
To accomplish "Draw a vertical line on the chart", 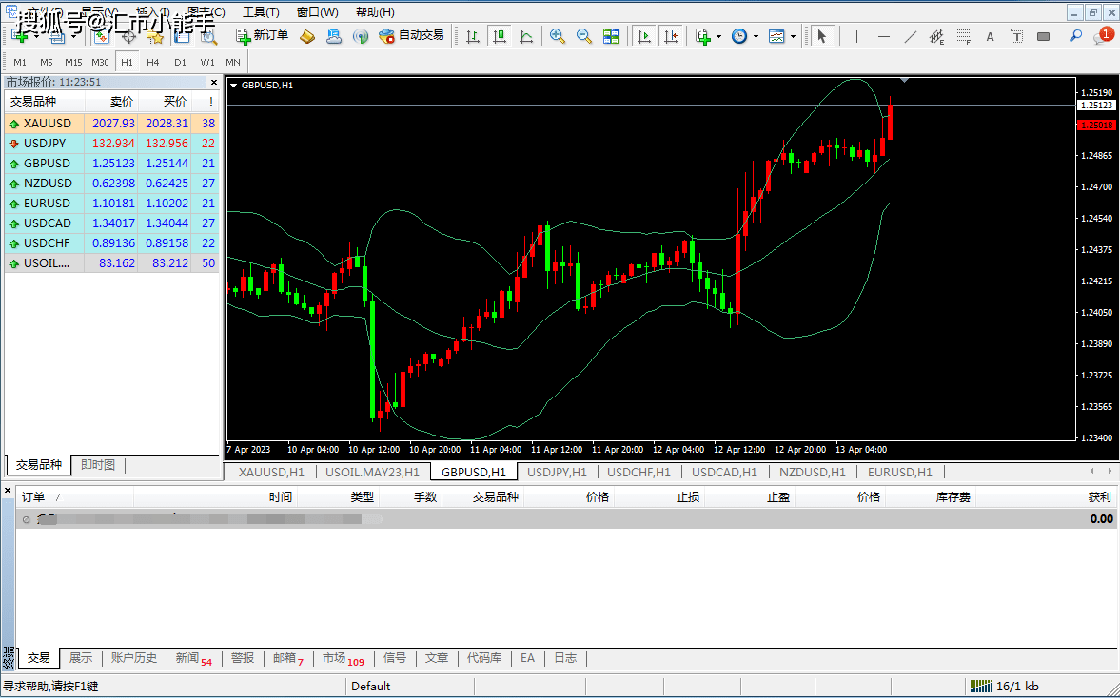I will tap(856, 36).
